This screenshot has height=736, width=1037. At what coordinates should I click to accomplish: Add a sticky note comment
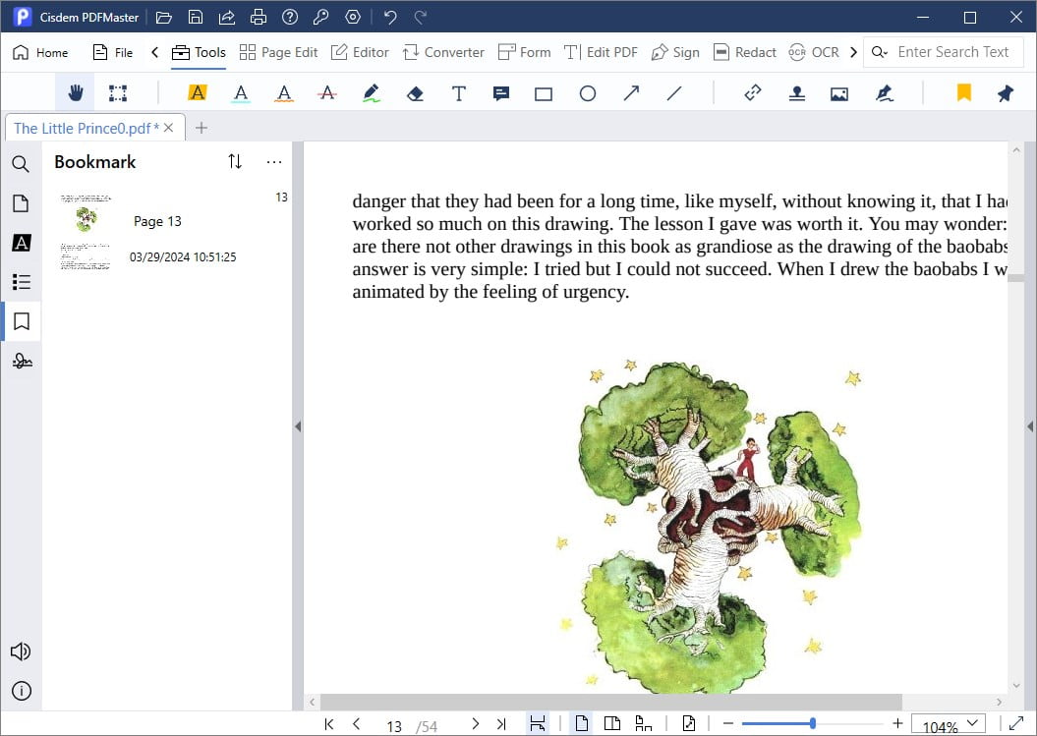[501, 94]
